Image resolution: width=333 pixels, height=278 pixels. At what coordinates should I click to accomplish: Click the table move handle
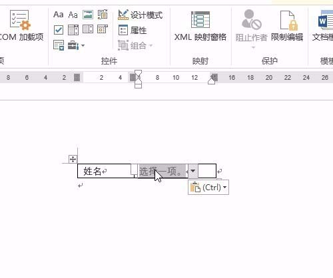[x=73, y=159]
